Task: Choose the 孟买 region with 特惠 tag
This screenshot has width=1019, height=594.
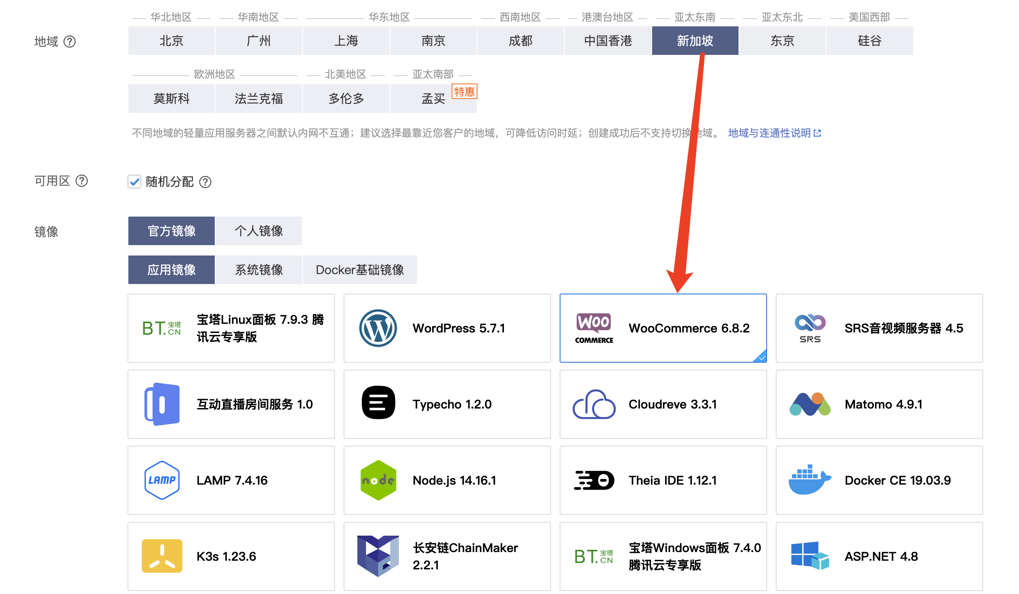Action: (x=433, y=99)
